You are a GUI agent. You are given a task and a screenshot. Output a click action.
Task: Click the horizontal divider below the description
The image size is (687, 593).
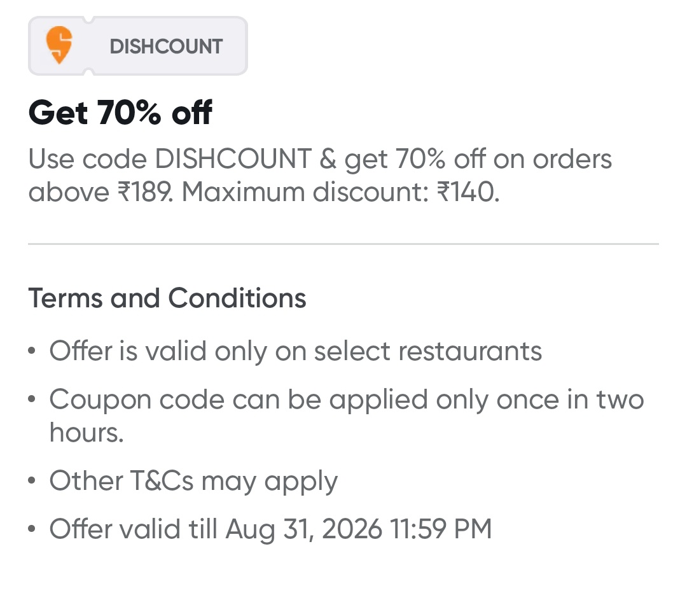343,244
